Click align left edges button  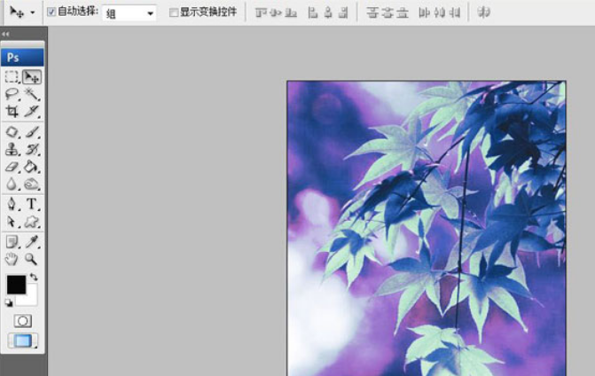(313, 13)
